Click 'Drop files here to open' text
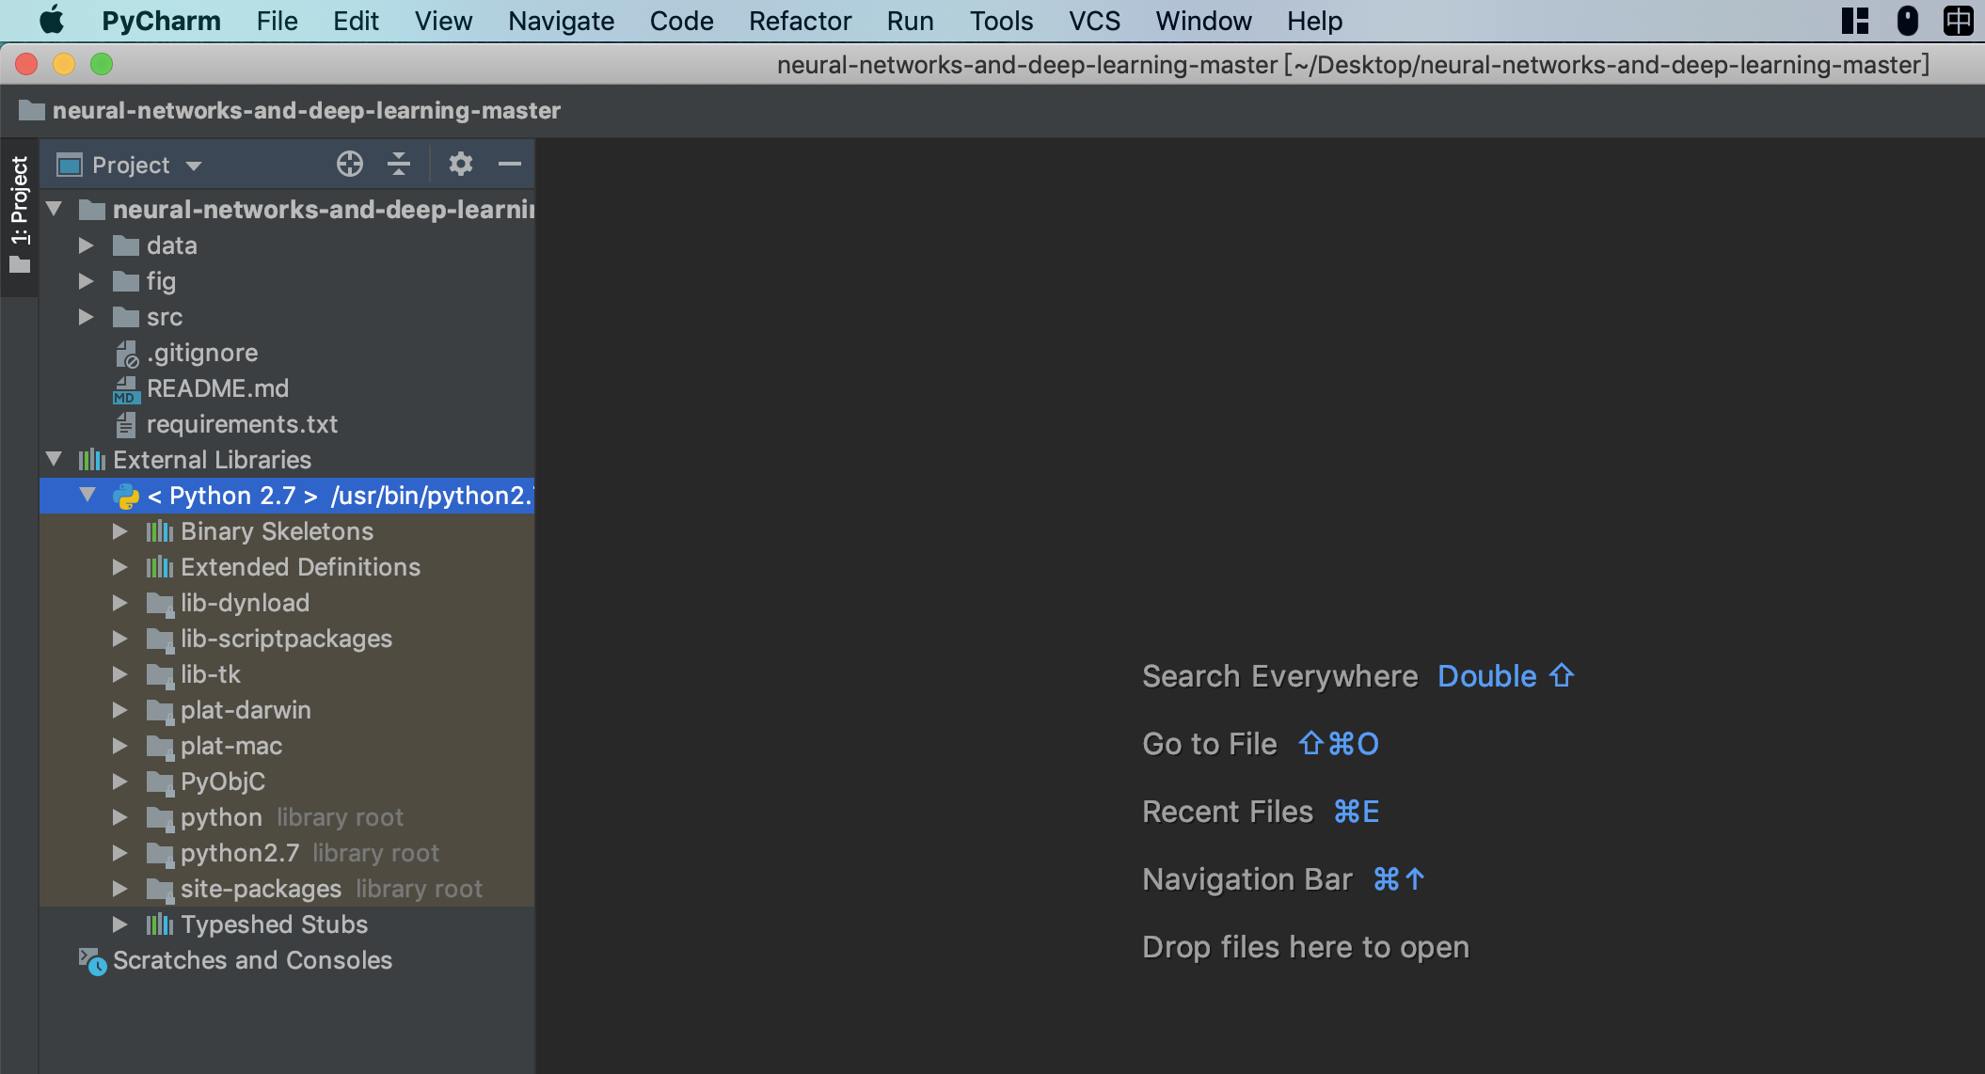Image resolution: width=1985 pixels, height=1074 pixels. (x=1306, y=948)
